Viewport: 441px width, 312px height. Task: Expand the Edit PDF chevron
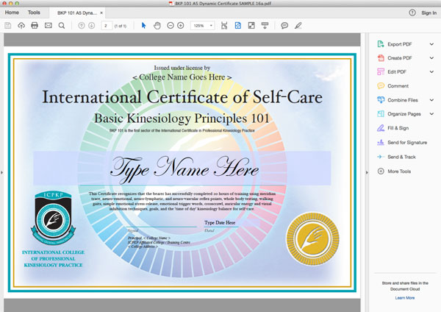431,72
